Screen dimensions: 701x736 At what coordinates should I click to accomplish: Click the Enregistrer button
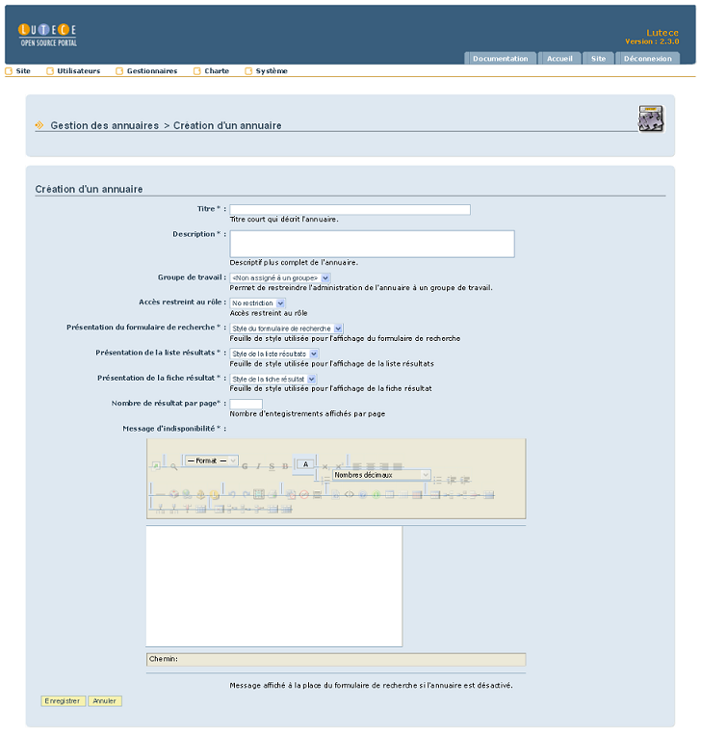(x=63, y=700)
